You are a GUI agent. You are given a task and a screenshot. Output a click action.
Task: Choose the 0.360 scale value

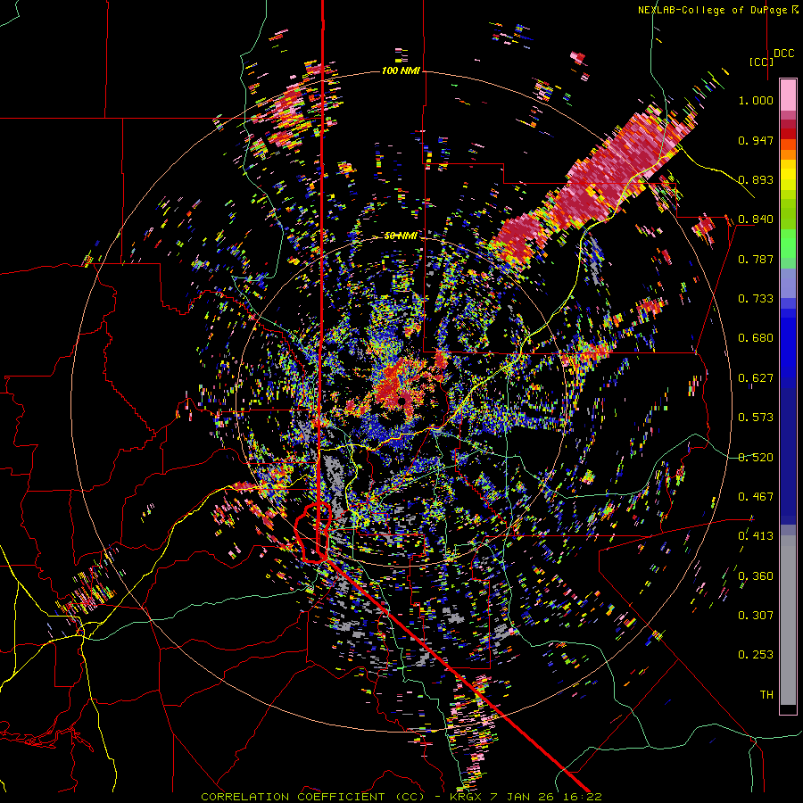(756, 576)
